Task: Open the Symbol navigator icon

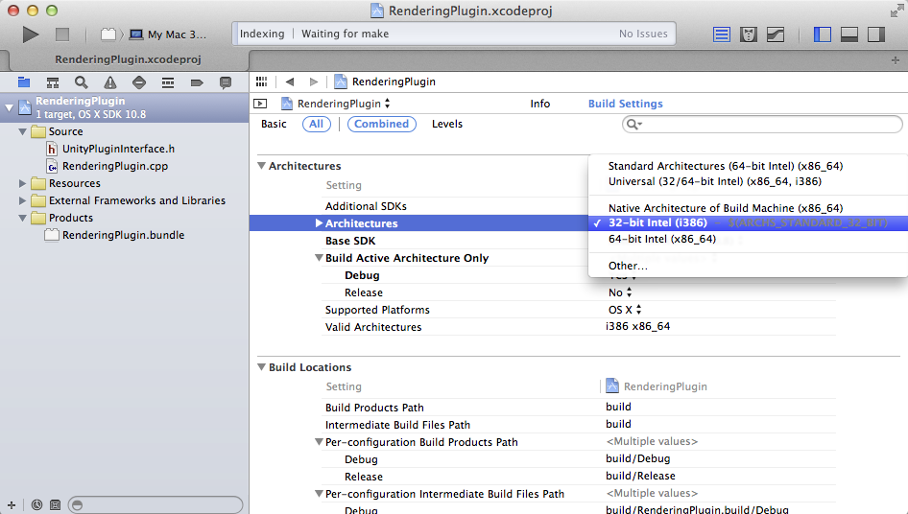Action: coord(53,82)
